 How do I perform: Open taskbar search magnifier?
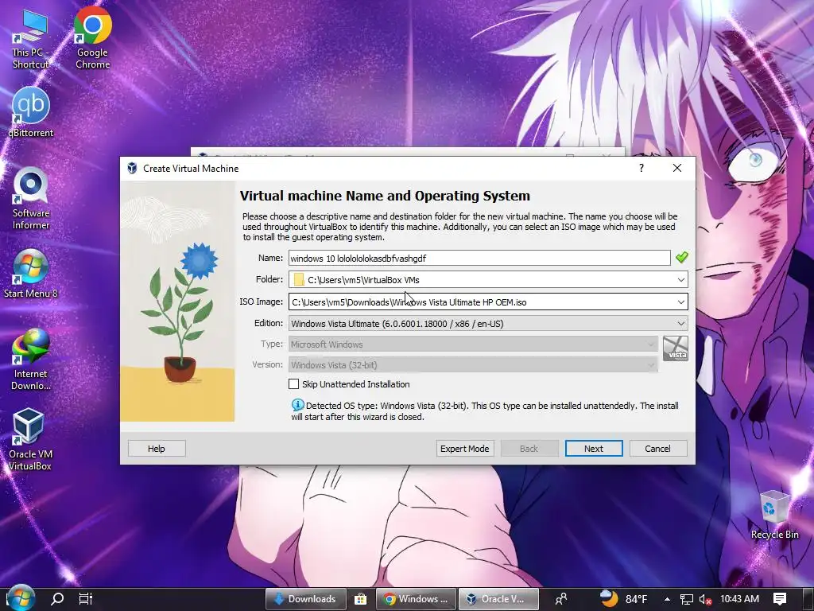(57, 598)
